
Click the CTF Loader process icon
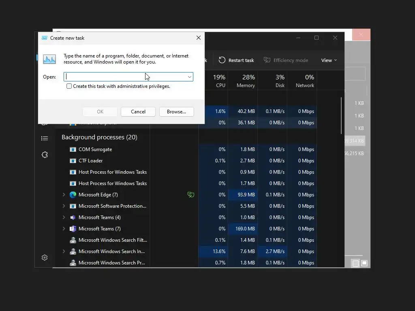pyautogui.click(x=73, y=161)
